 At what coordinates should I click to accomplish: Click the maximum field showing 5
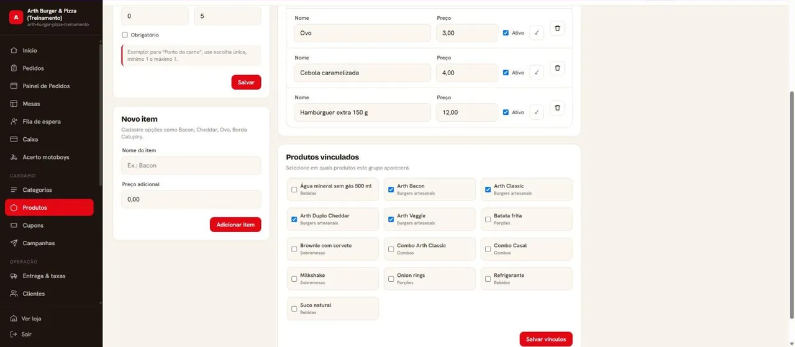coord(227,16)
